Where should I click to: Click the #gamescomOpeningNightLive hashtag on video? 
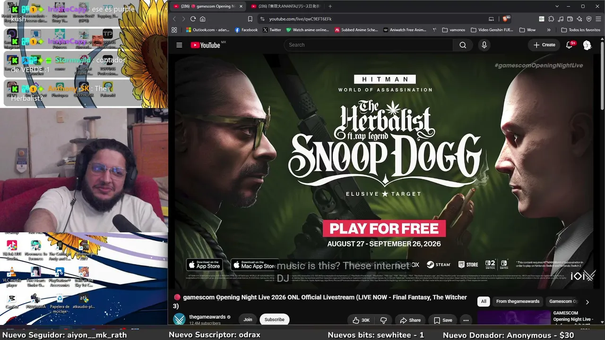[x=539, y=65]
